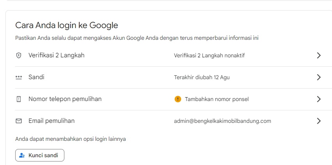The image size is (332, 165).
Task: Select the Sandi row label
Action: tap(36, 77)
